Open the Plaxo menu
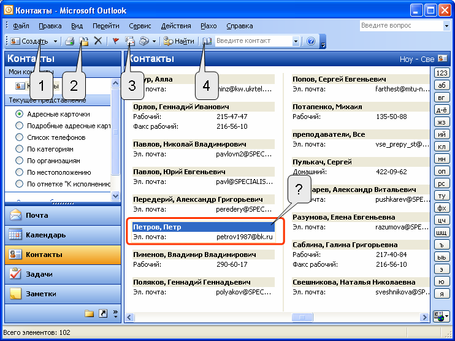 pos(208,26)
